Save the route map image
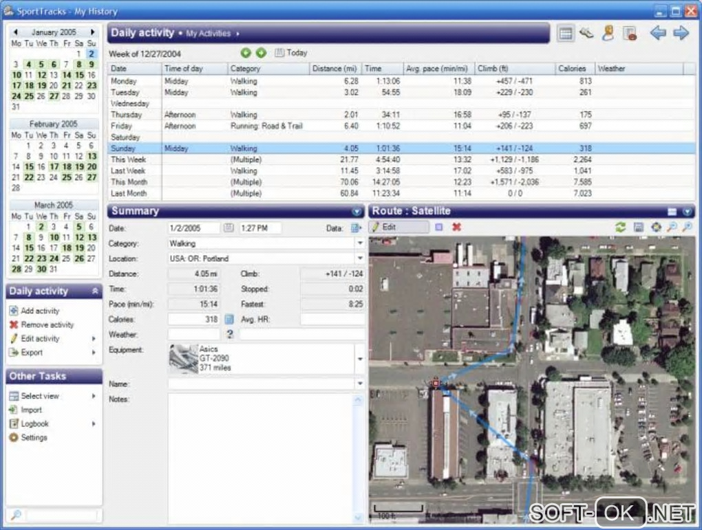The height and width of the screenshot is (530, 702). click(x=639, y=228)
